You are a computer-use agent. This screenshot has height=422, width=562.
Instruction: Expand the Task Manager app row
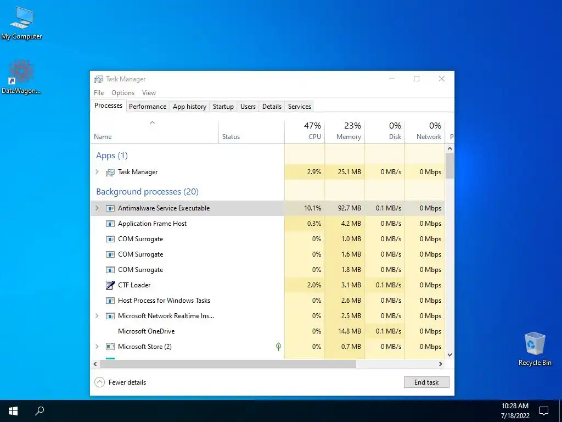97,172
